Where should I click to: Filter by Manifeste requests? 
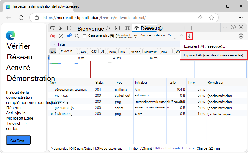click(150, 51)
